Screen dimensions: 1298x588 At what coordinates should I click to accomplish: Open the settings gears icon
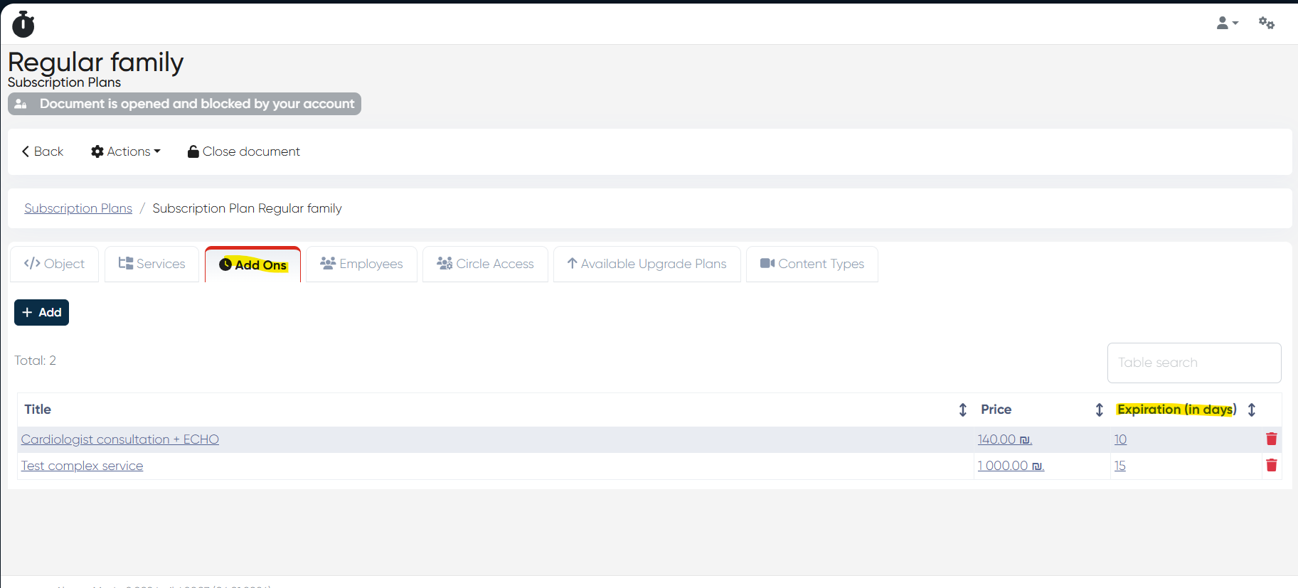click(1266, 23)
